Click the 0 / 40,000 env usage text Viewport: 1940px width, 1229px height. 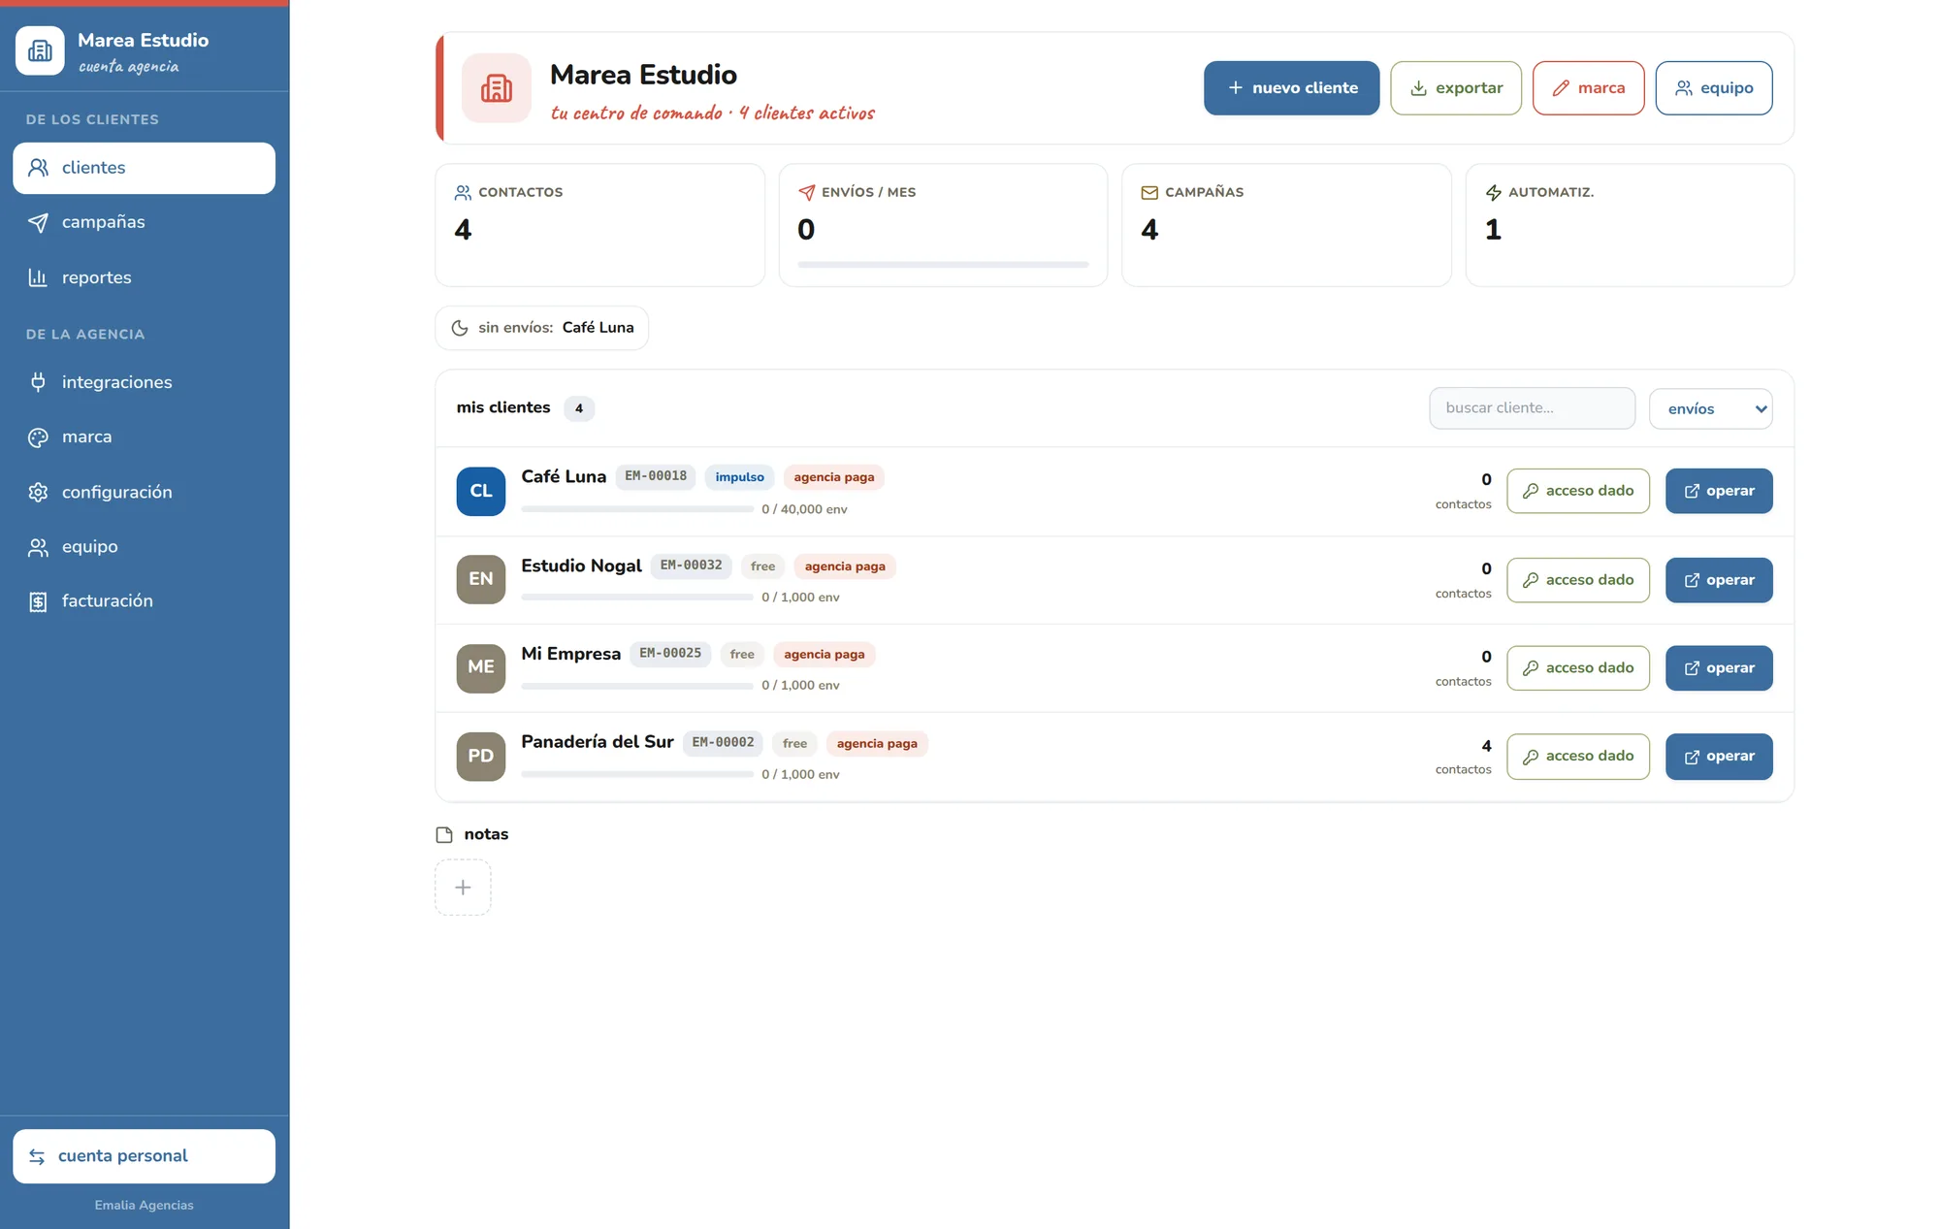(804, 509)
